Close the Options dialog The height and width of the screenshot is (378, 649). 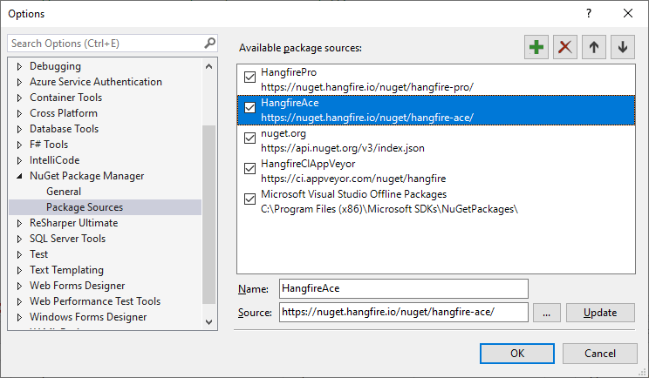tap(628, 13)
